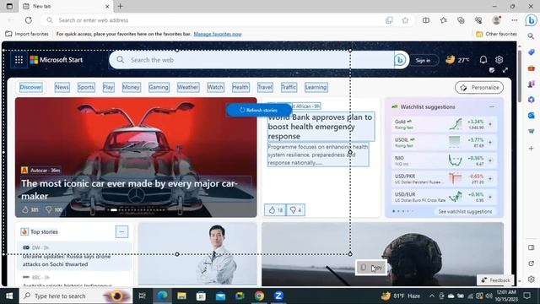540x304 pixels.
Task: Click Refresh stories button
Action: coord(259,110)
